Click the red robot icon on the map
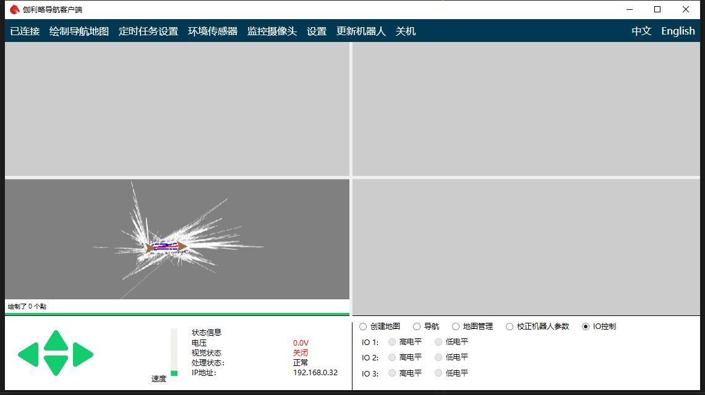The height and width of the screenshot is (395, 705). [x=166, y=247]
